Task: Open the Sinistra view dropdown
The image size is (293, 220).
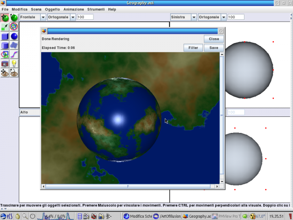Action: coord(194,17)
